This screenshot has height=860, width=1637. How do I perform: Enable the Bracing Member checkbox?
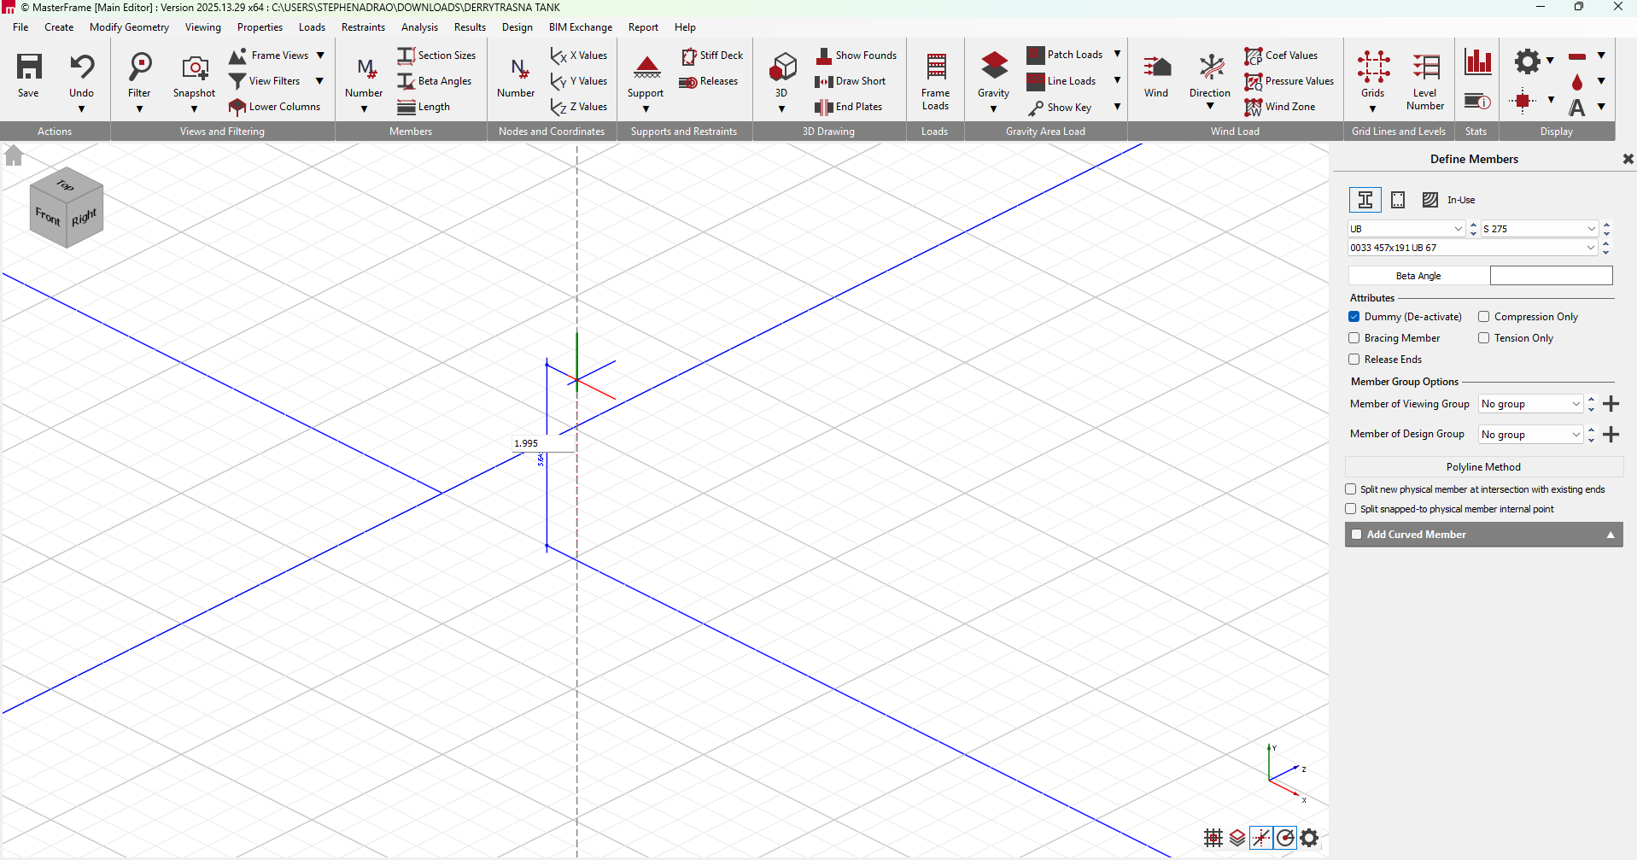1354,338
